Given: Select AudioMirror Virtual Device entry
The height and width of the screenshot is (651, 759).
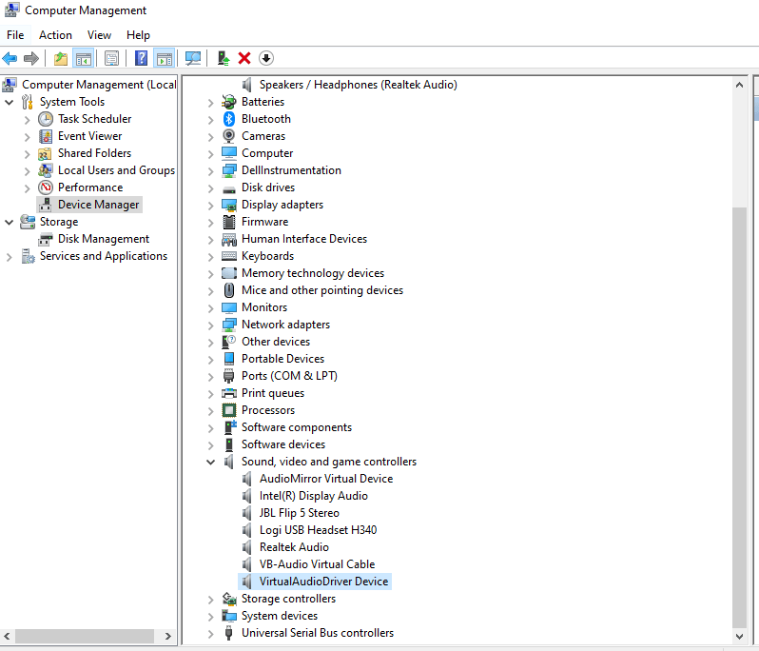Looking at the screenshot, I should click(326, 479).
